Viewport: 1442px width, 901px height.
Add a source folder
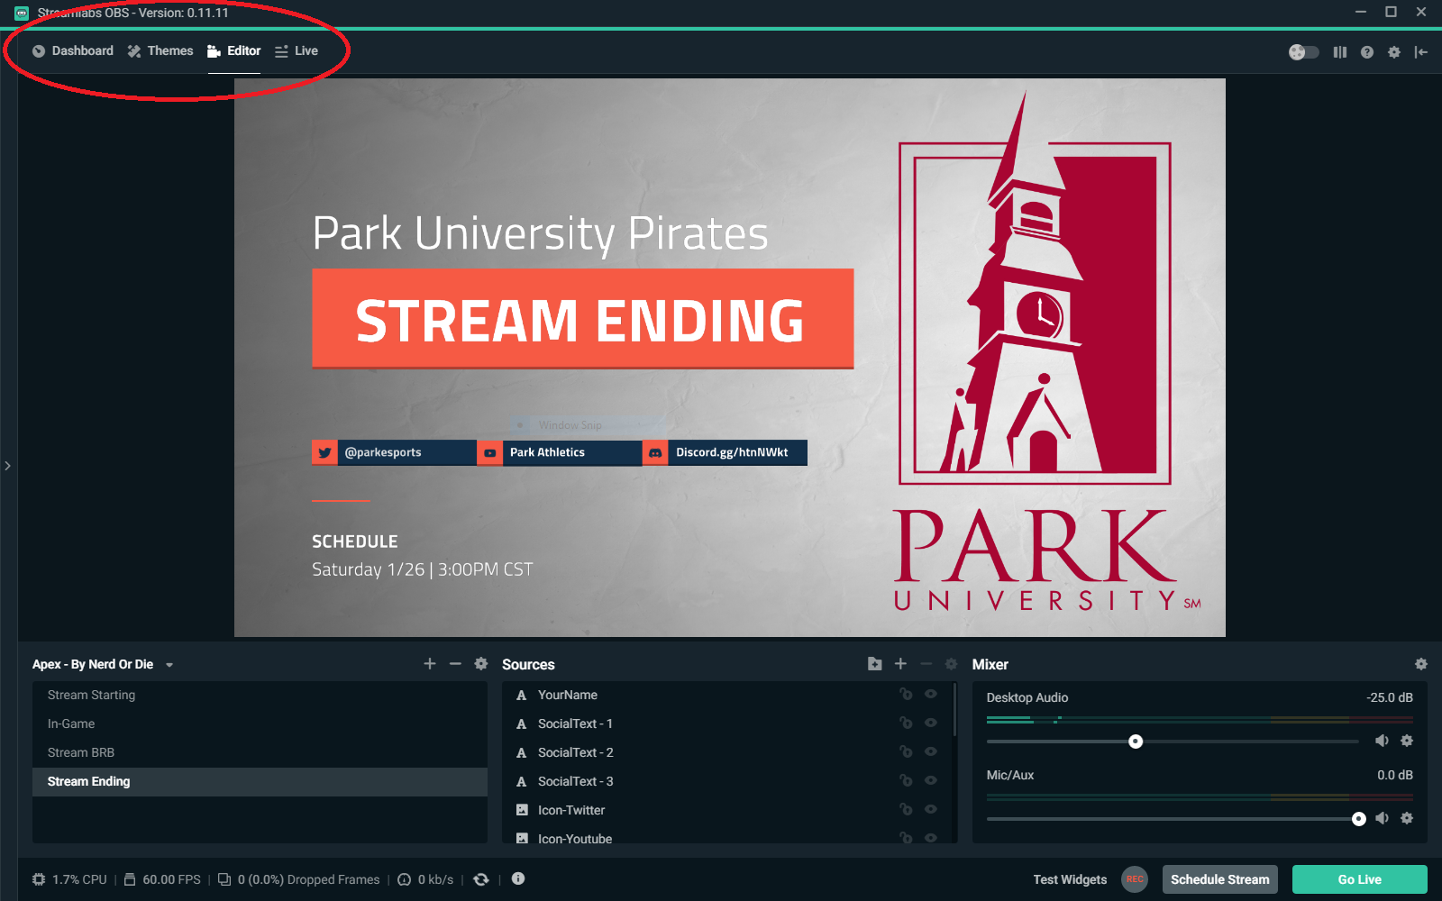point(874,664)
